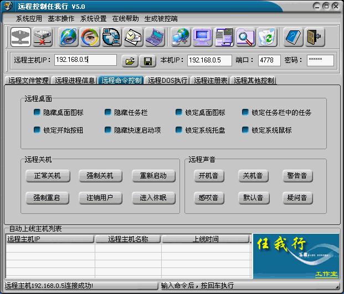Screen dimensions: 344x294
Task: Click the colorful eye toolbar icon
Action: (90, 36)
